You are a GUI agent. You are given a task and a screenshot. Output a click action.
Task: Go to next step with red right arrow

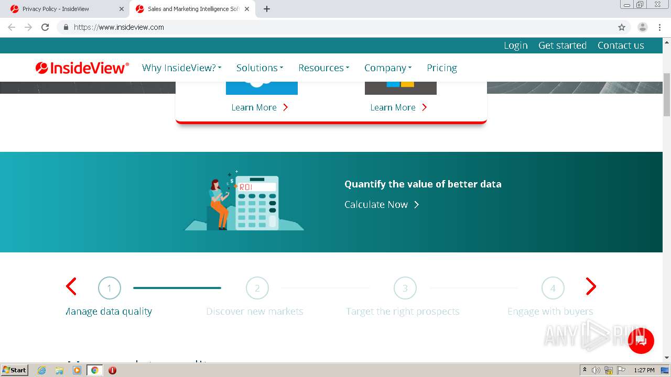click(591, 286)
